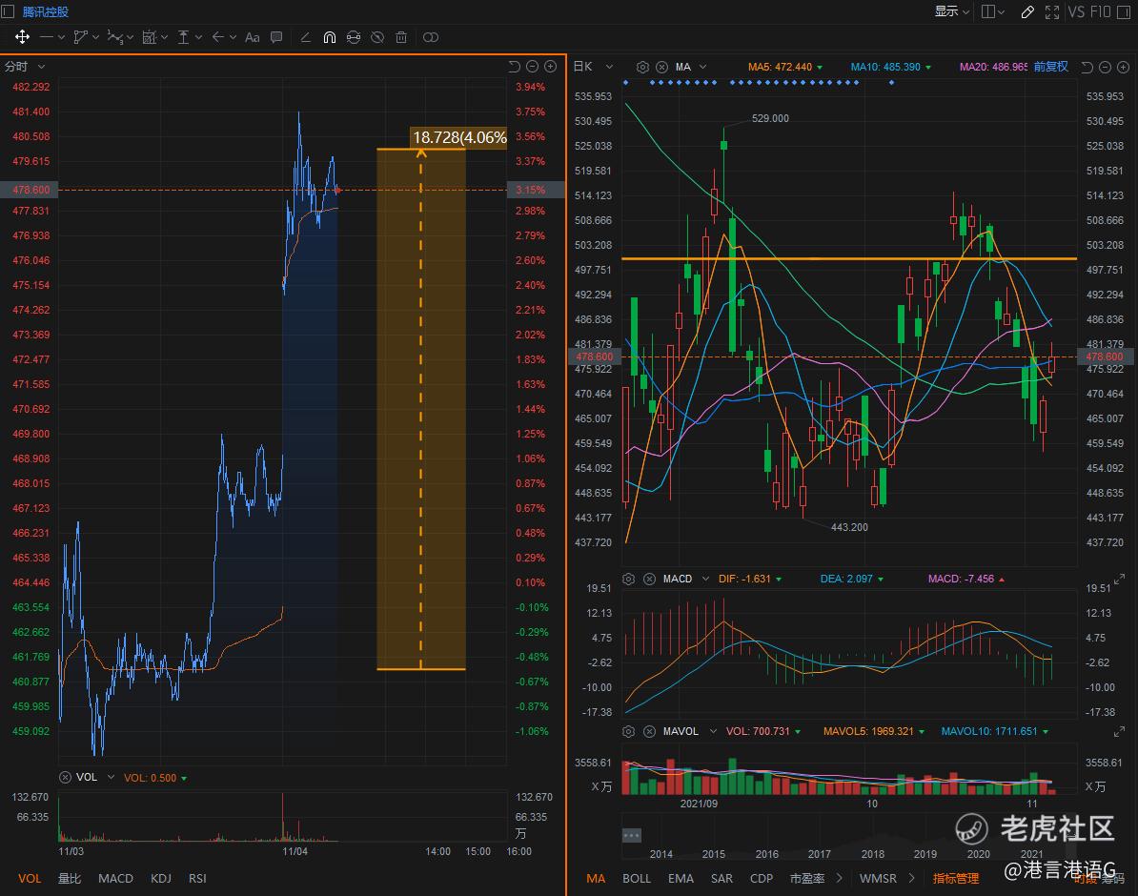Select the KDJ tab under intraday chart
This screenshot has width=1138, height=896.
click(161, 878)
